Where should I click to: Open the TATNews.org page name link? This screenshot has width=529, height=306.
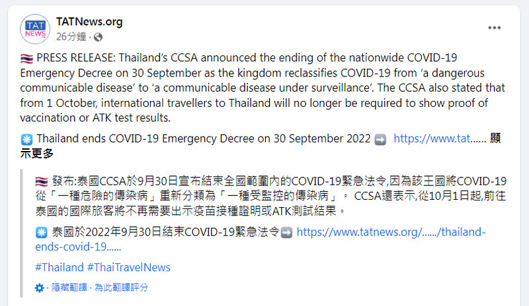89,22
